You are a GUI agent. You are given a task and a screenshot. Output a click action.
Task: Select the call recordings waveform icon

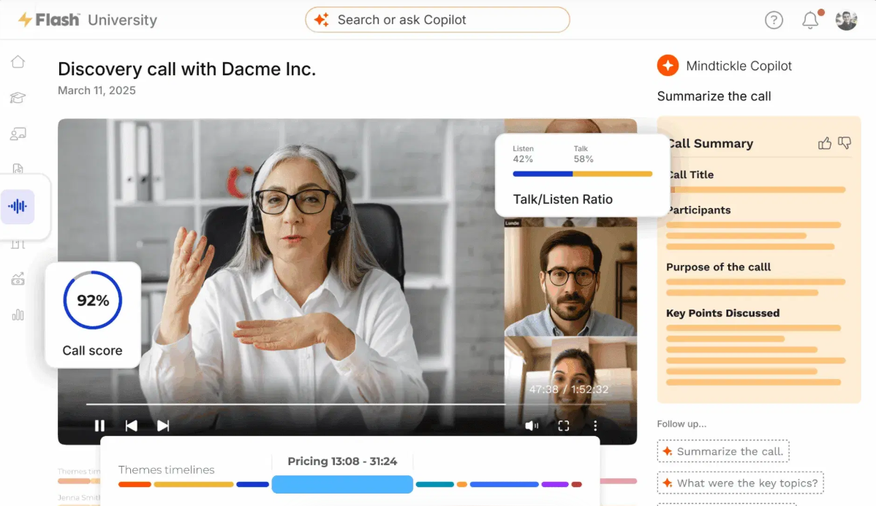18,207
